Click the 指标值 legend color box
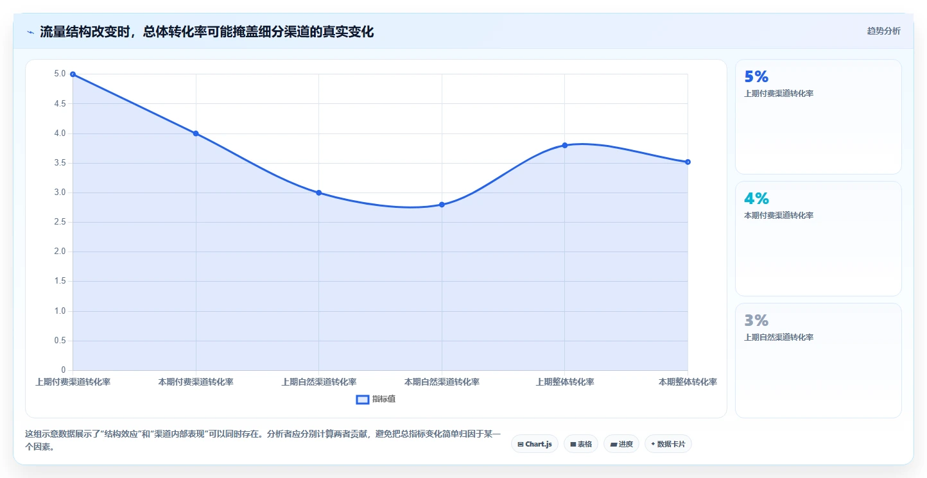This screenshot has height=478, width=927. click(363, 399)
